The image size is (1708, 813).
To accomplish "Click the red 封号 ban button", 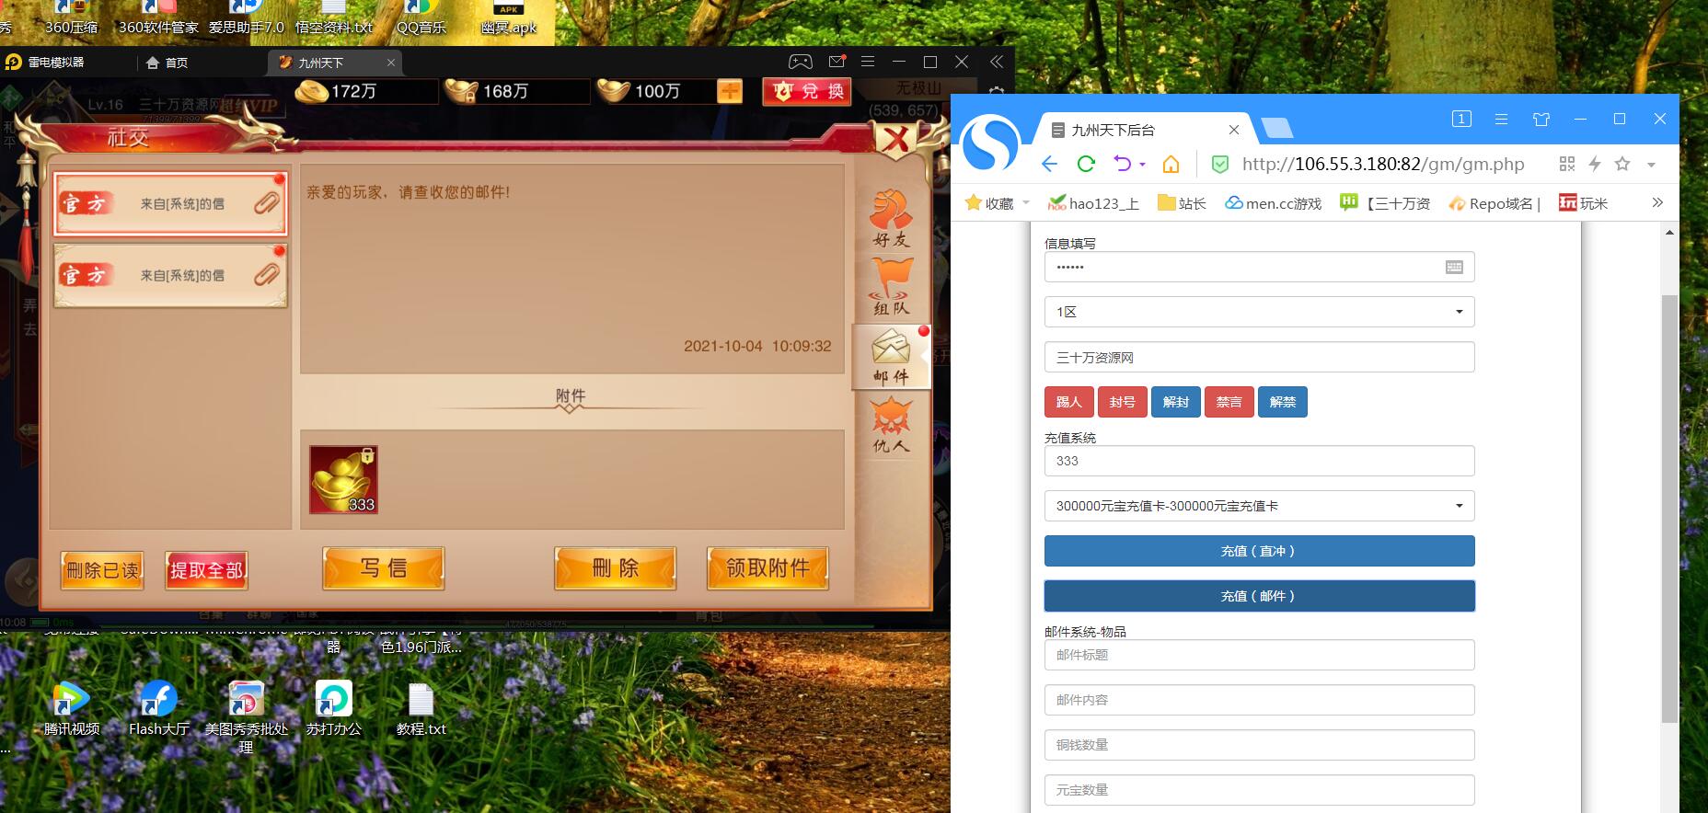I will 1122,402.
